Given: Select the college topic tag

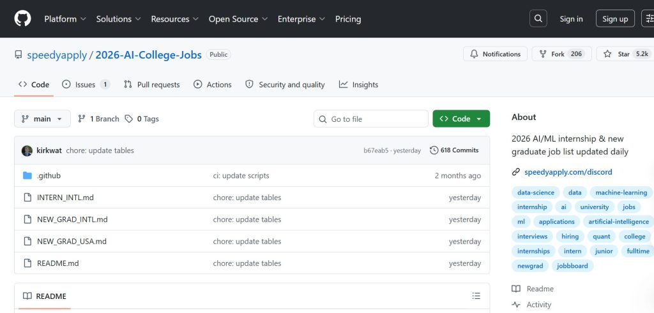Looking at the screenshot, I should 634,237.
